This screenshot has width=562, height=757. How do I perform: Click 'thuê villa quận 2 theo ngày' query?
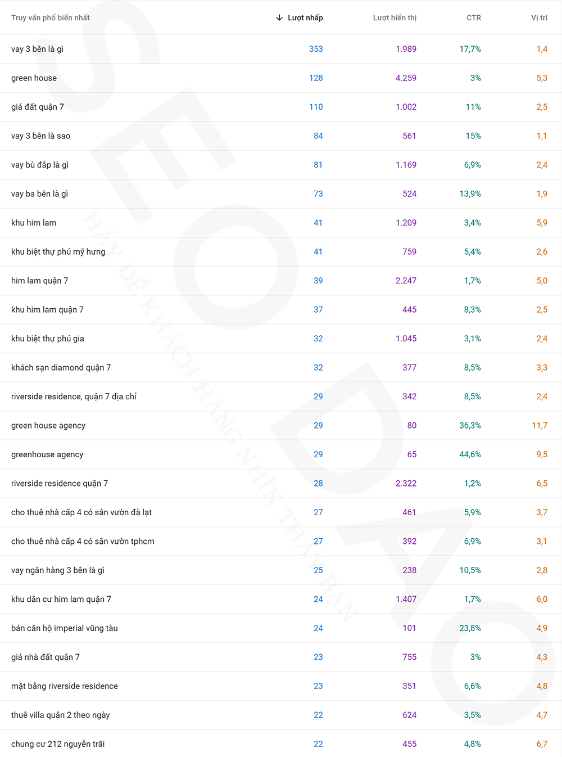pos(61,715)
